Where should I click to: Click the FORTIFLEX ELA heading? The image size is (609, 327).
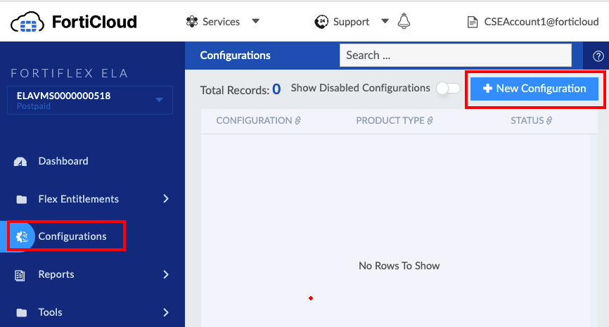coord(70,73)
